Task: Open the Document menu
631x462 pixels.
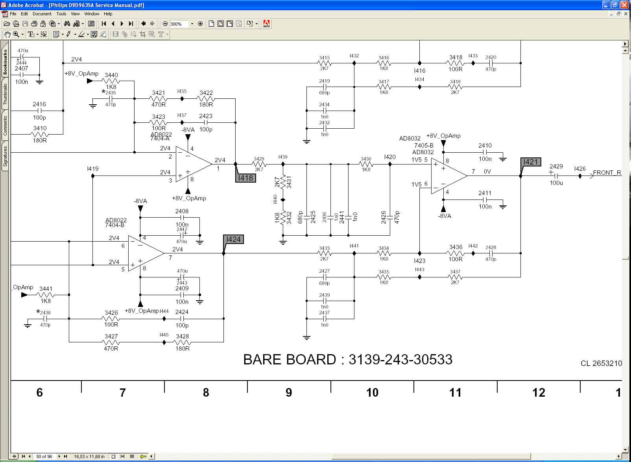Action: coord(42,14)
